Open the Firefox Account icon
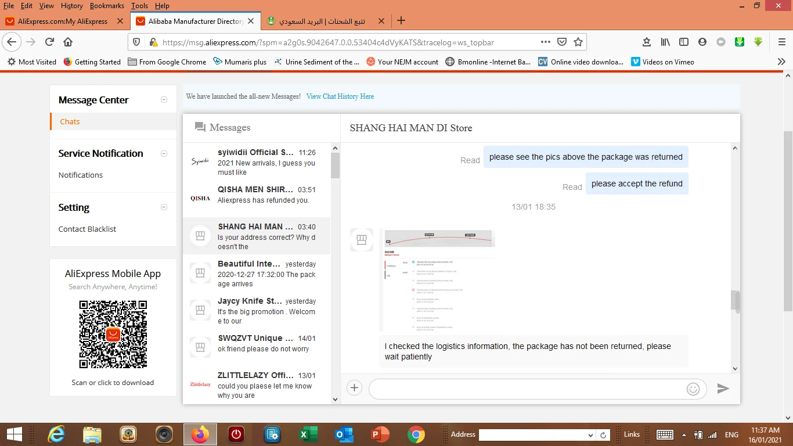Viewport: 793px width, 446px height. pyautogui.click(x=702, y=42)
